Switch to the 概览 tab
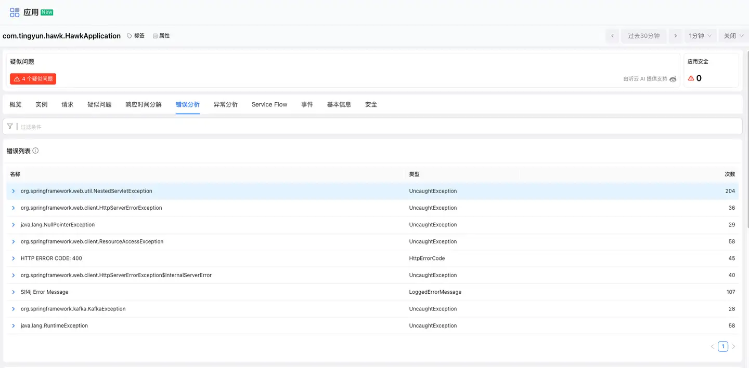 click(x=15, y=104)
